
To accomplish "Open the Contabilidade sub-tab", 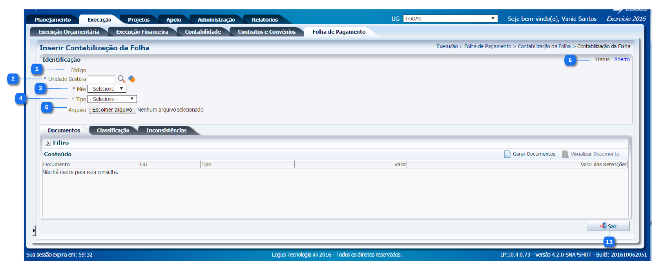I will 203,32.
